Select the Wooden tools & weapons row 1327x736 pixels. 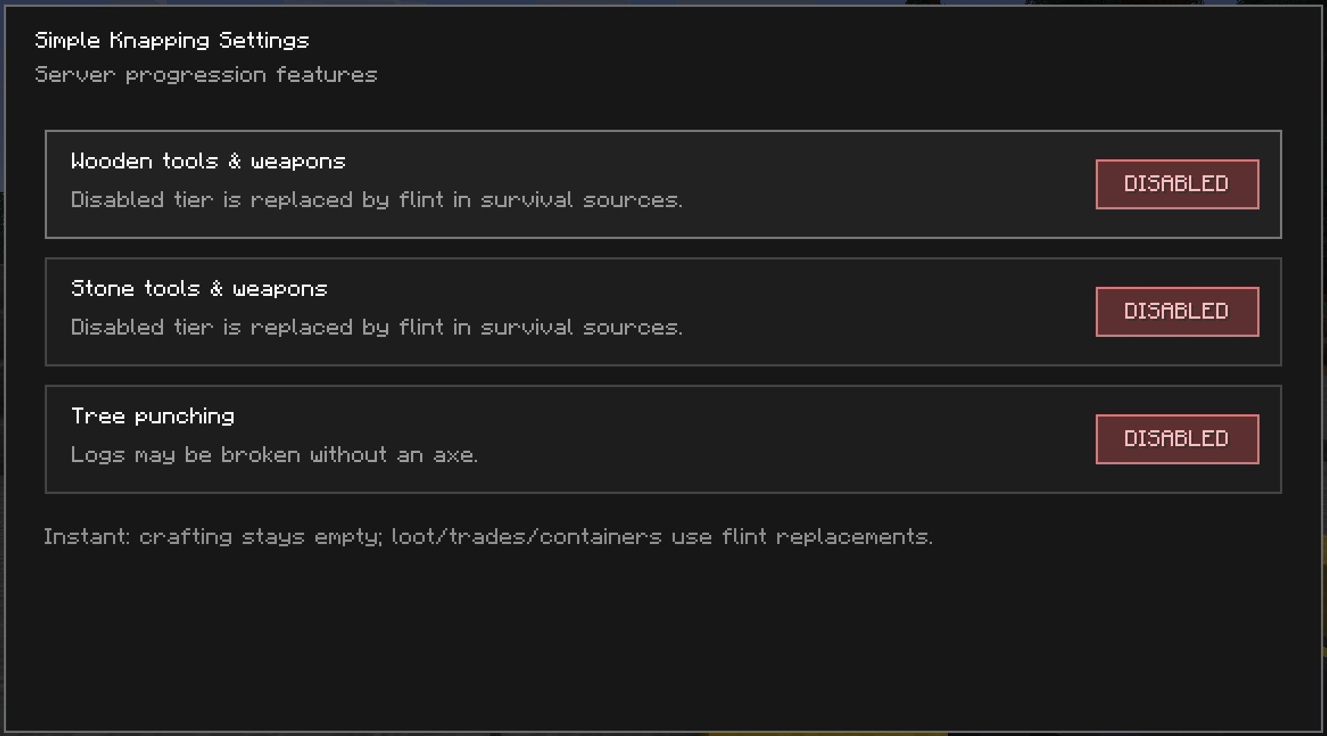tap(663, 184)
